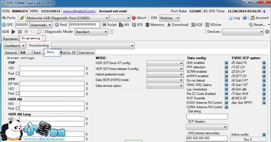Open HDR SCP force AT config dropdown
This screenshot has height=142, width=271.
click(x=165, y=63)
